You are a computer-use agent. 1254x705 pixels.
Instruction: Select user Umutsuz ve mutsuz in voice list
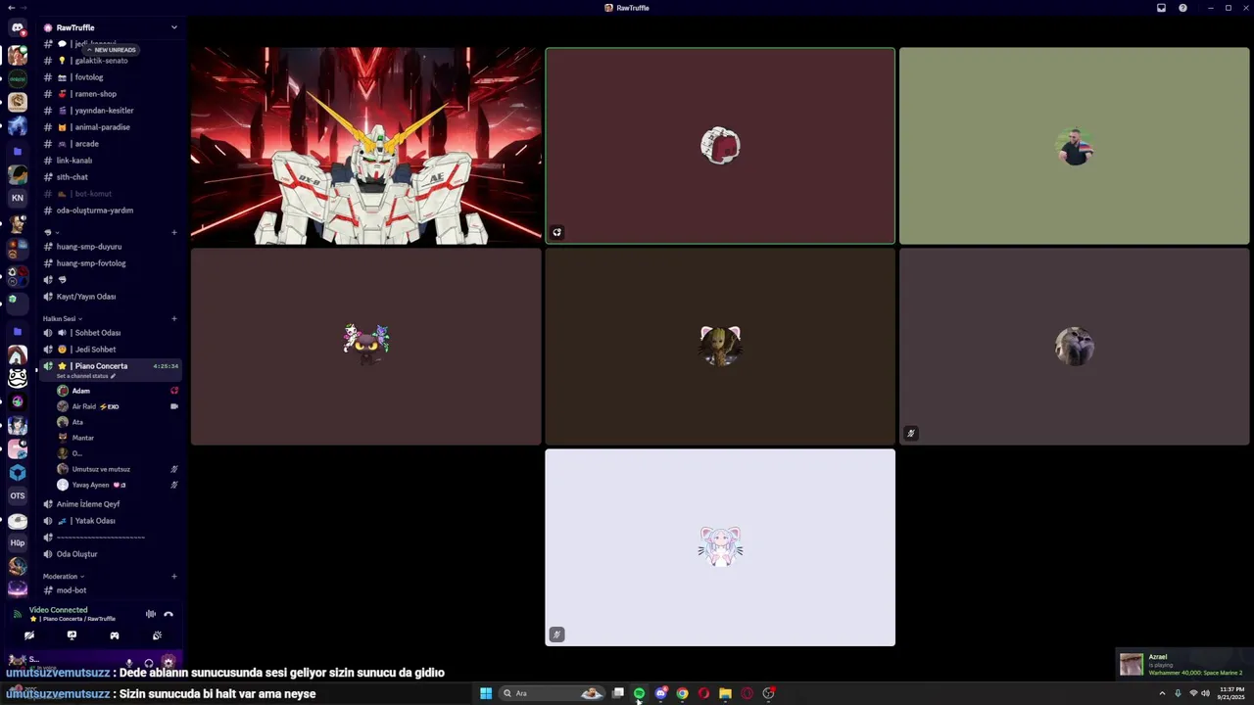(118, 469)
